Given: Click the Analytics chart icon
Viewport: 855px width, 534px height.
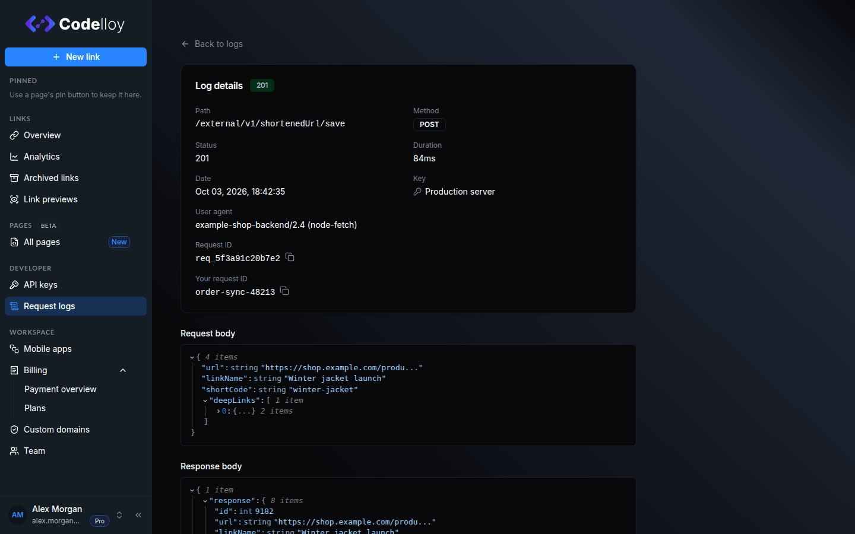Looking at the screenshot, I should point(14,157).
